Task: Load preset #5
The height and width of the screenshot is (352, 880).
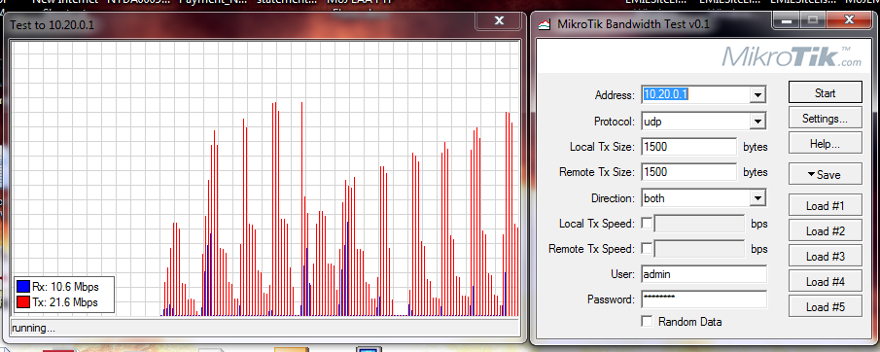Action: 825,306
